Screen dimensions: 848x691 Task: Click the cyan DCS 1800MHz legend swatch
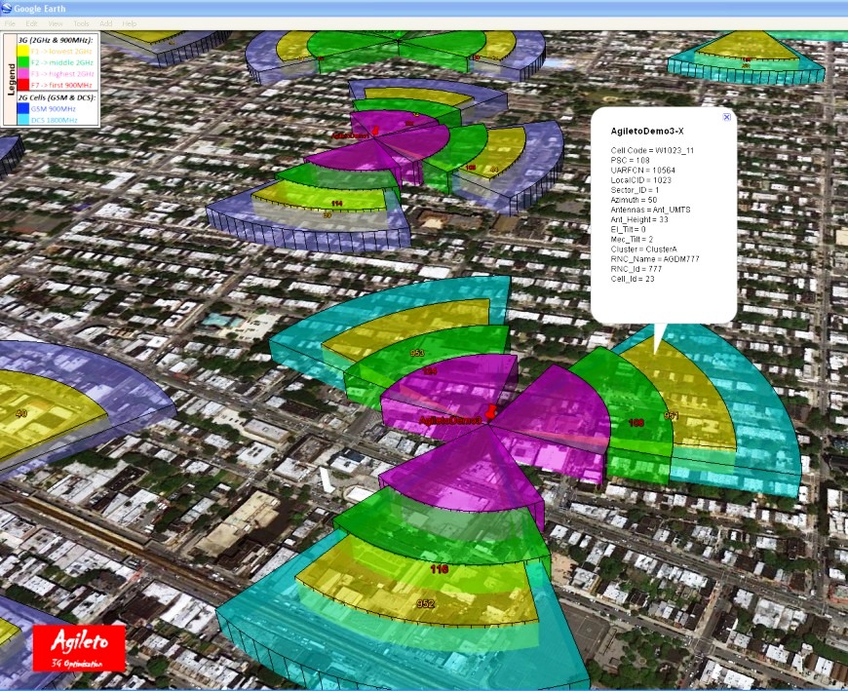point(23,120)
